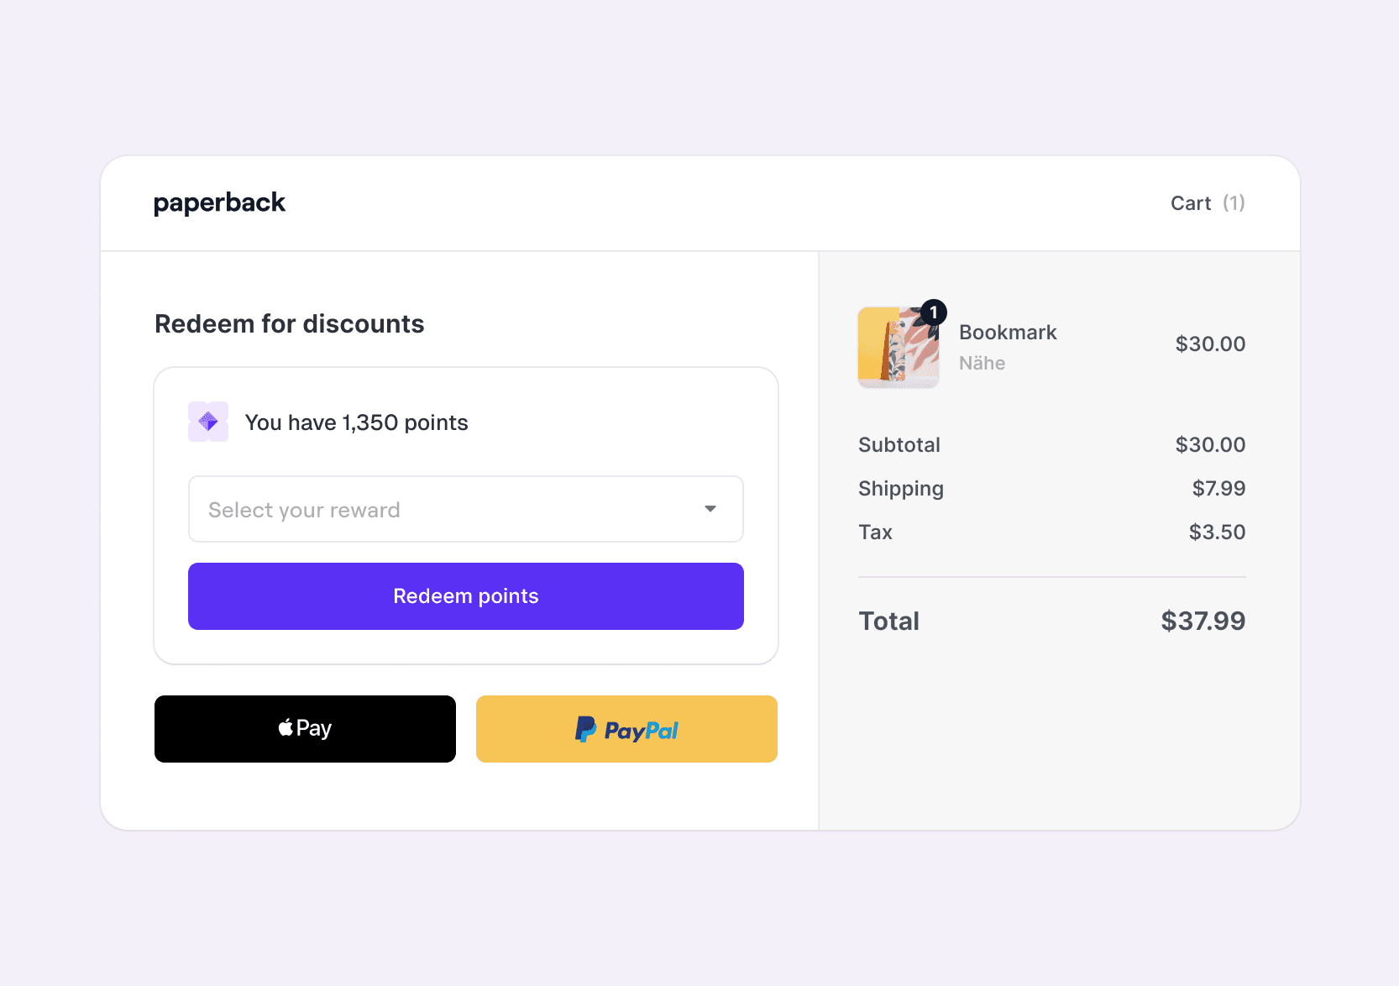Click the Subtotal amount $30.00
This screenshot has width=1399, height=986.
[1210, 445]
